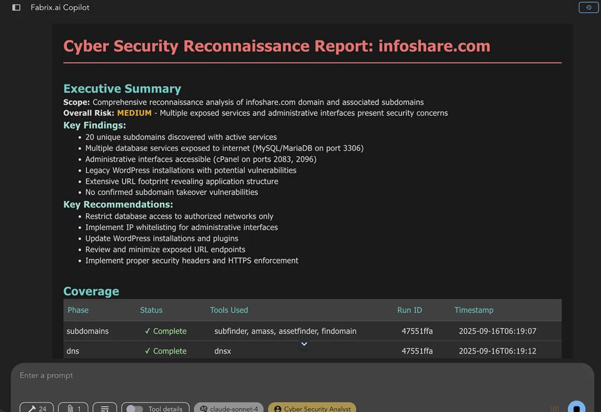Image resolution: width=601 pixels, height=412 pixels.
Task: Click timestamp 2025-09-16T06:19:07
Action: (497, 331)
